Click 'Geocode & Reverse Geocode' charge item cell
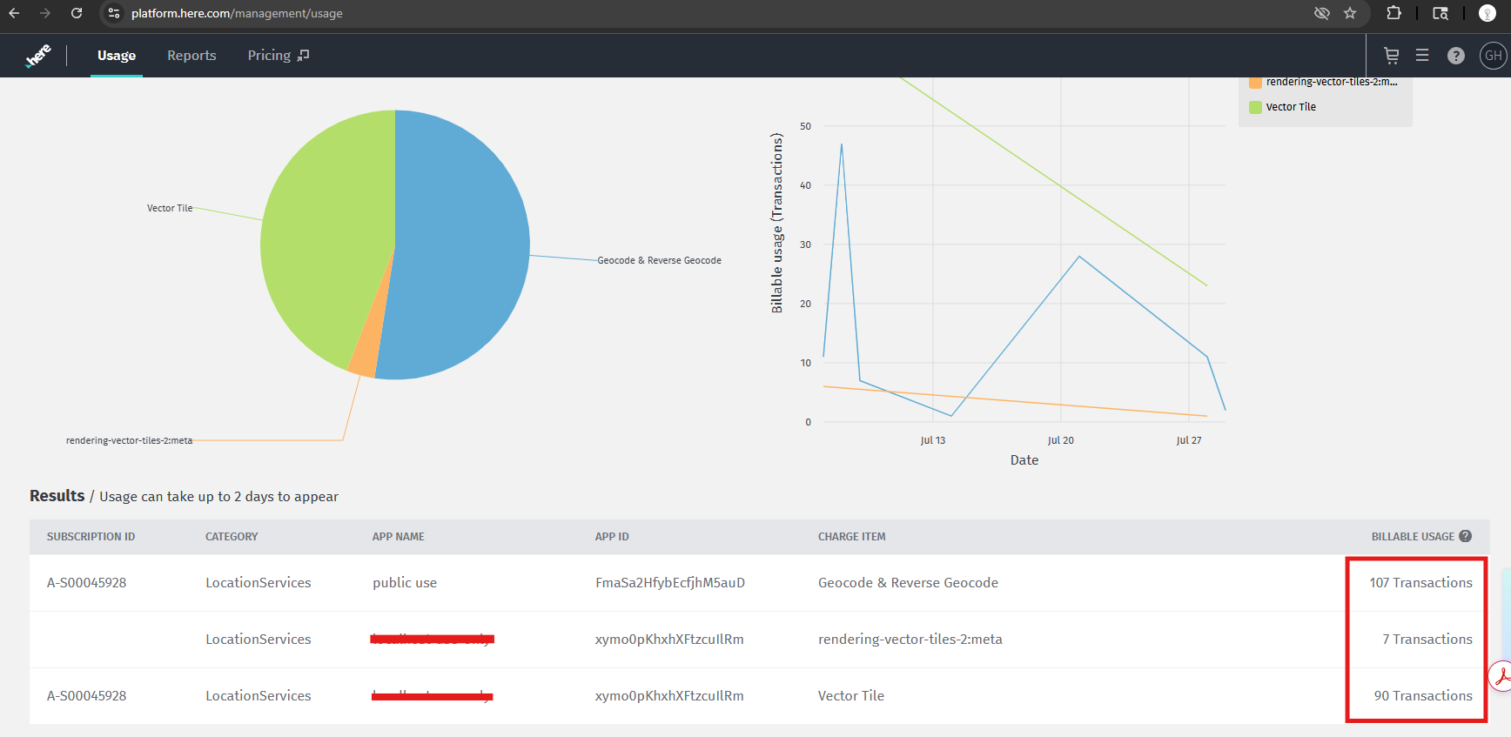This screenshot has height=737, width=1511. (x=908, y=583)
